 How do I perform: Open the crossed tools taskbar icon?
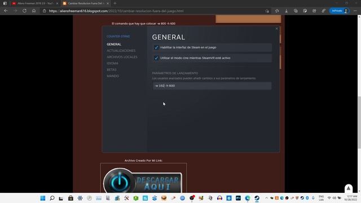click(126, 198)
